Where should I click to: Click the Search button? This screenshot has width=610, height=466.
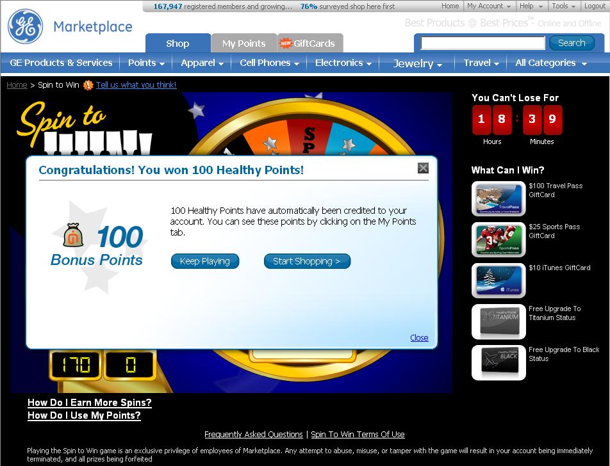click(572, 43)
